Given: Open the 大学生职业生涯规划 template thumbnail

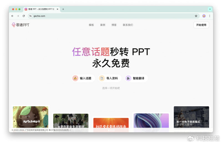Looking at the screenshot, I should (x=71, y=121).
